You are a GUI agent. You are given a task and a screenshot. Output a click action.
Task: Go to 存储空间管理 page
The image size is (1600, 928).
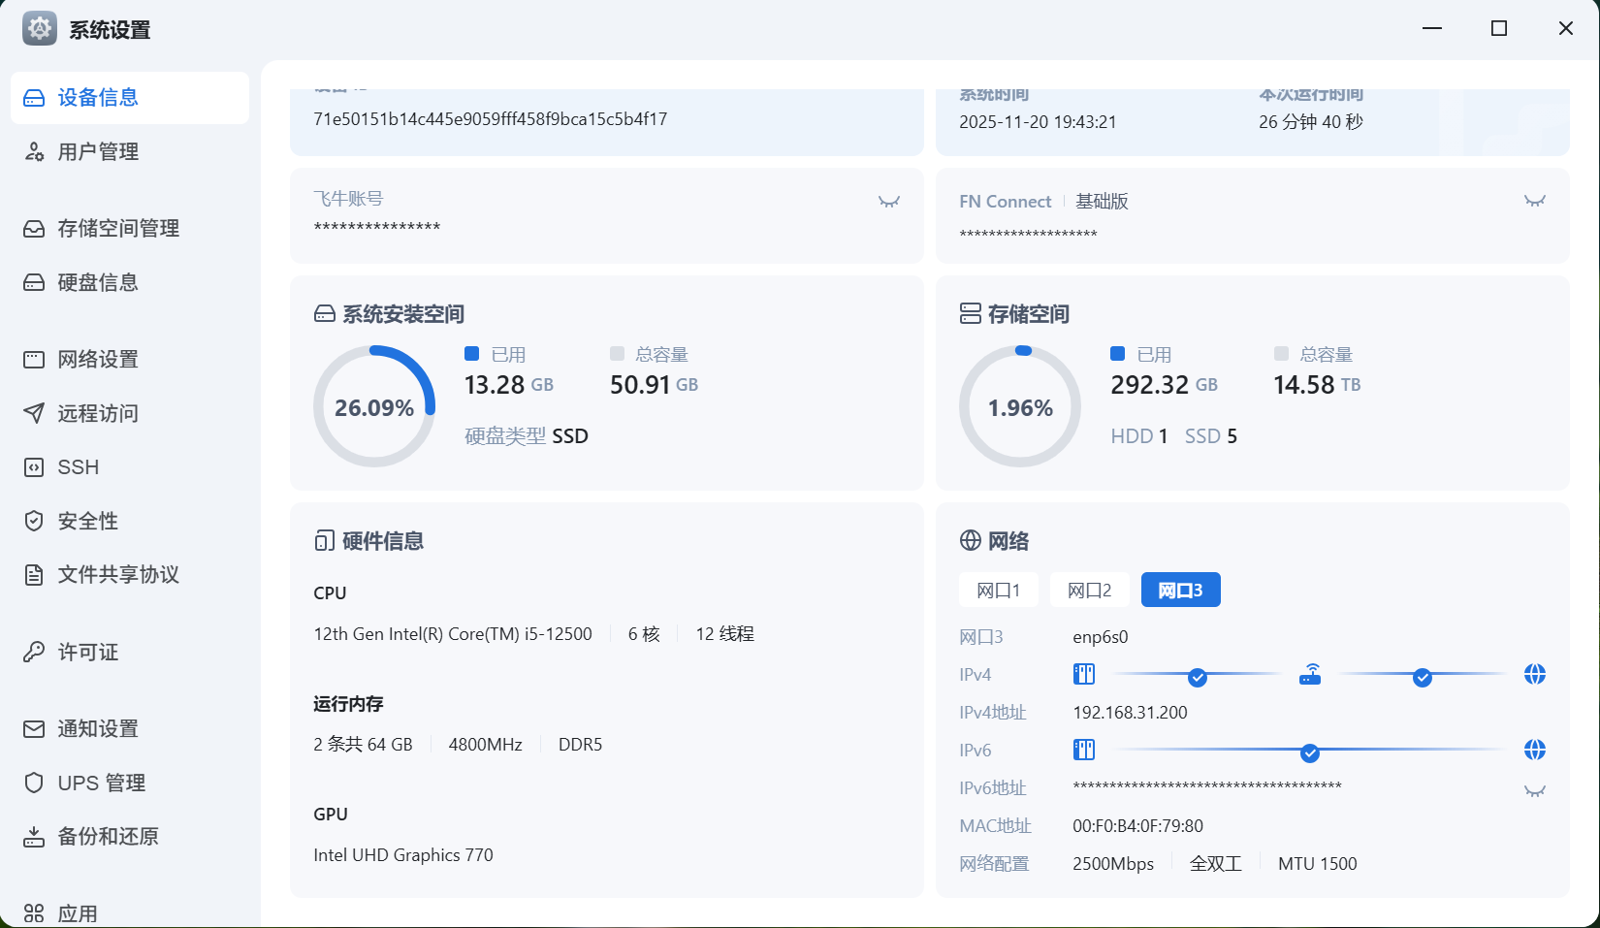117,228
